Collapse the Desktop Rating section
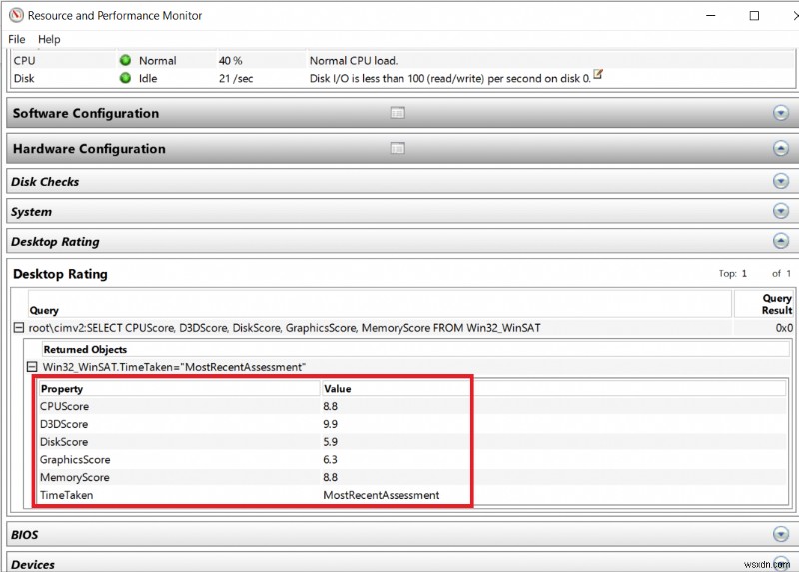799x572 pixels. pos(781,241)
